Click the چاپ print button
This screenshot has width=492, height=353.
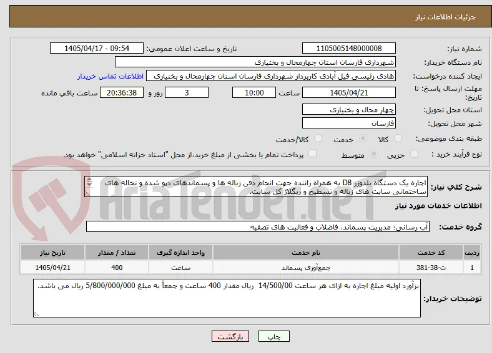pos(274,336)
